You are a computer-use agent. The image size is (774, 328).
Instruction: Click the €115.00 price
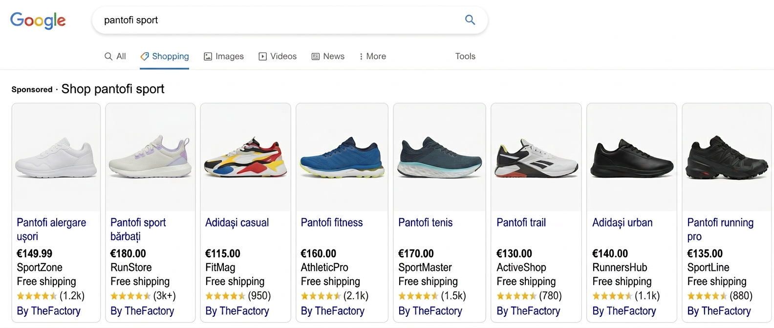(223, 253)
